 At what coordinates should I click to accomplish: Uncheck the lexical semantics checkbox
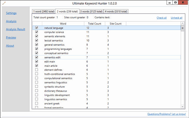(37, 40)
